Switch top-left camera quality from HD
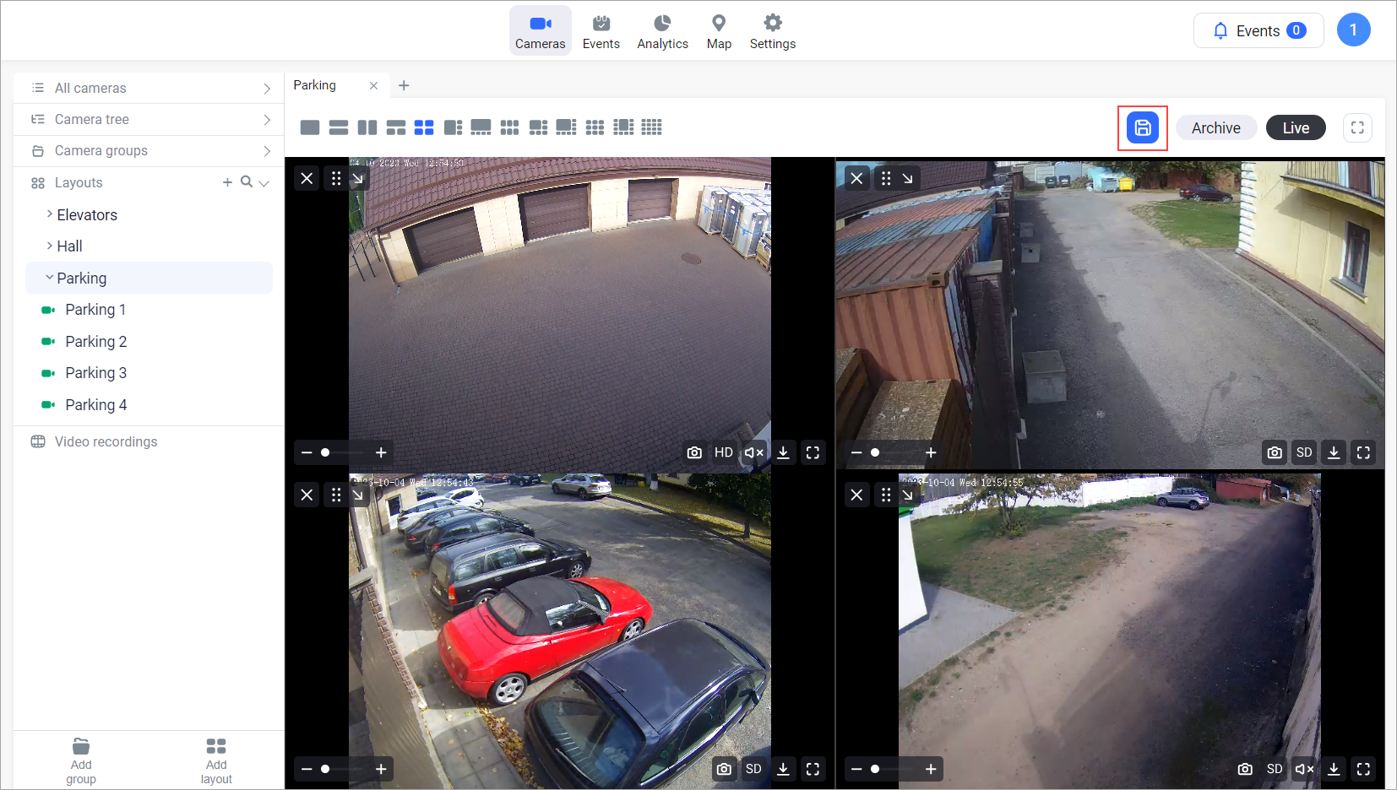This screenshot has height=790, width=1397. tap(724, 452)
